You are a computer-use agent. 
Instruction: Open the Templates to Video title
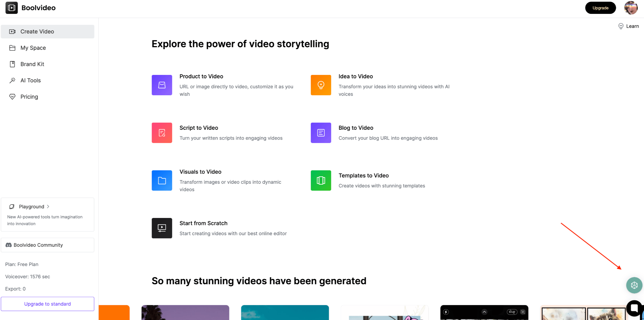[364, 176]
